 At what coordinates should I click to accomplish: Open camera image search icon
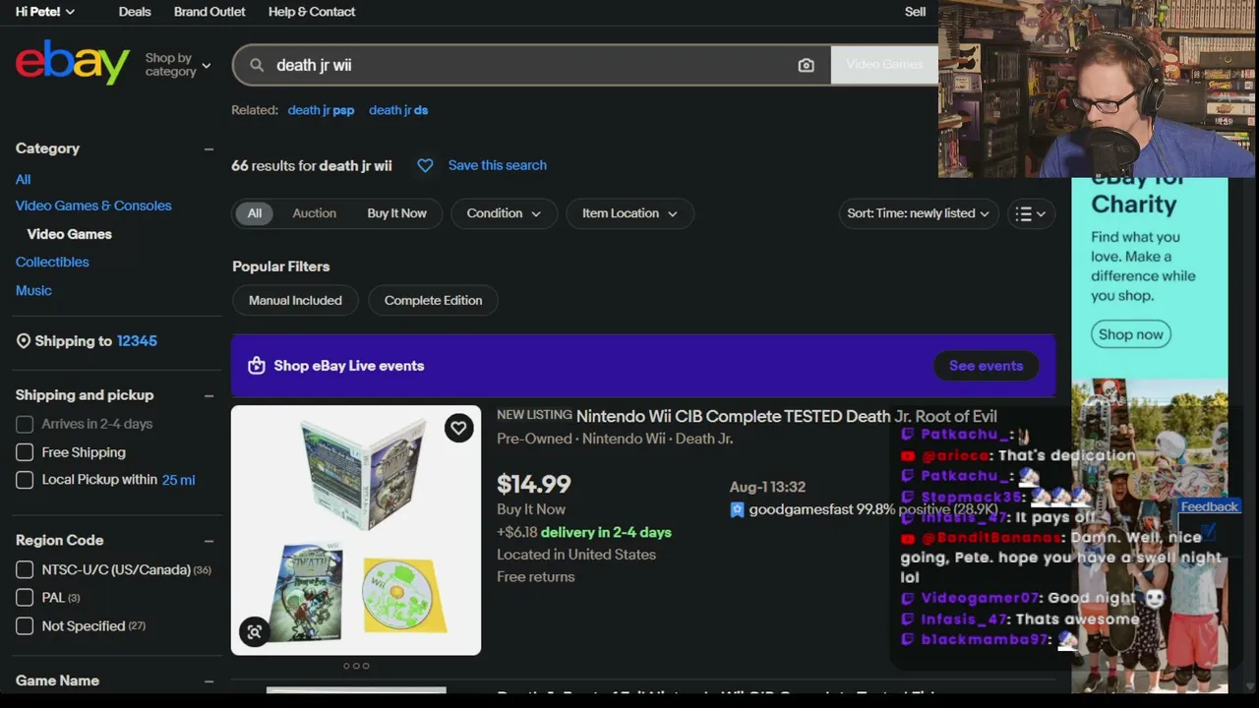[806, 65]
